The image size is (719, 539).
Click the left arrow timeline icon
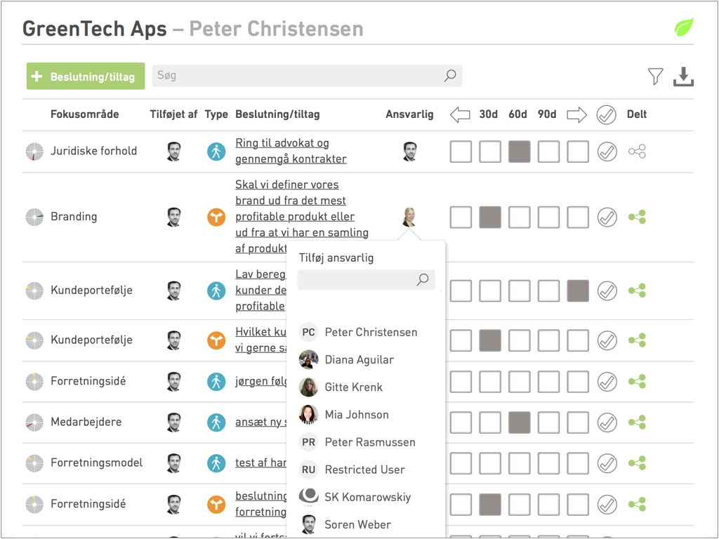coord(460,114)
